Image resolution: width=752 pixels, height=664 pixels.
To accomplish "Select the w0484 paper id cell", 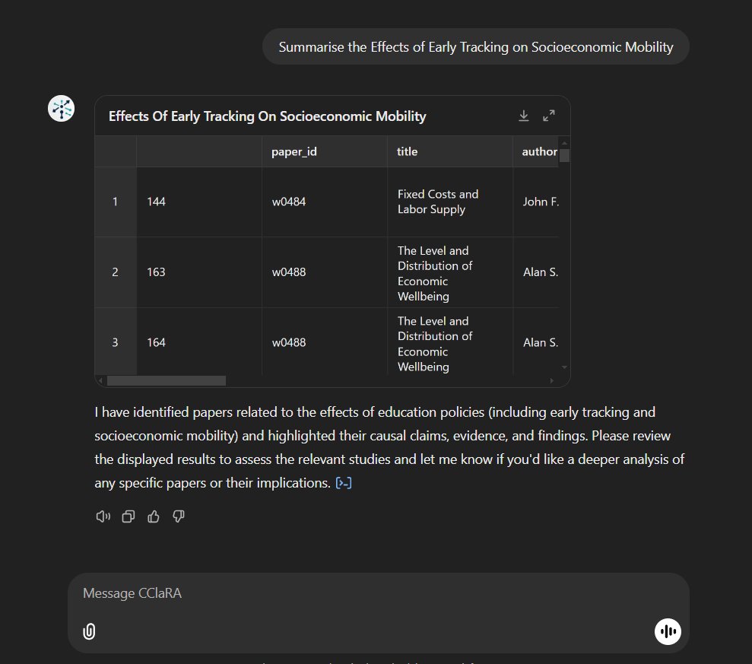I will tap(324, 202).
